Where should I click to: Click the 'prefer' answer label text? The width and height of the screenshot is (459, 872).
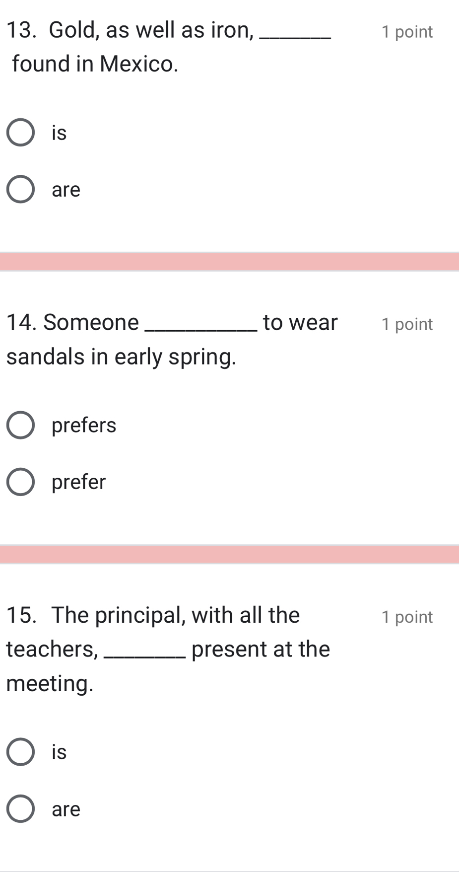click(79, 482)
